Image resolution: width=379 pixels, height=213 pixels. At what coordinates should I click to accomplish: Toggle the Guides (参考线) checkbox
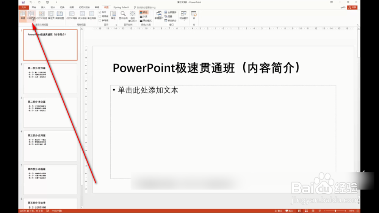pos(104,20)
